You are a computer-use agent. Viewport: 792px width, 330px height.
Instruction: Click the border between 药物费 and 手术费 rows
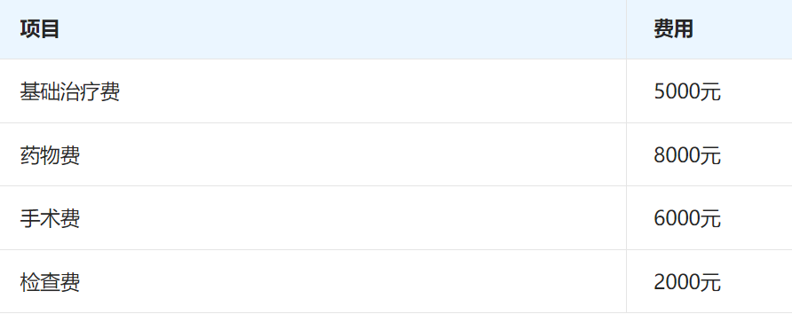click(x=396, y=186)
